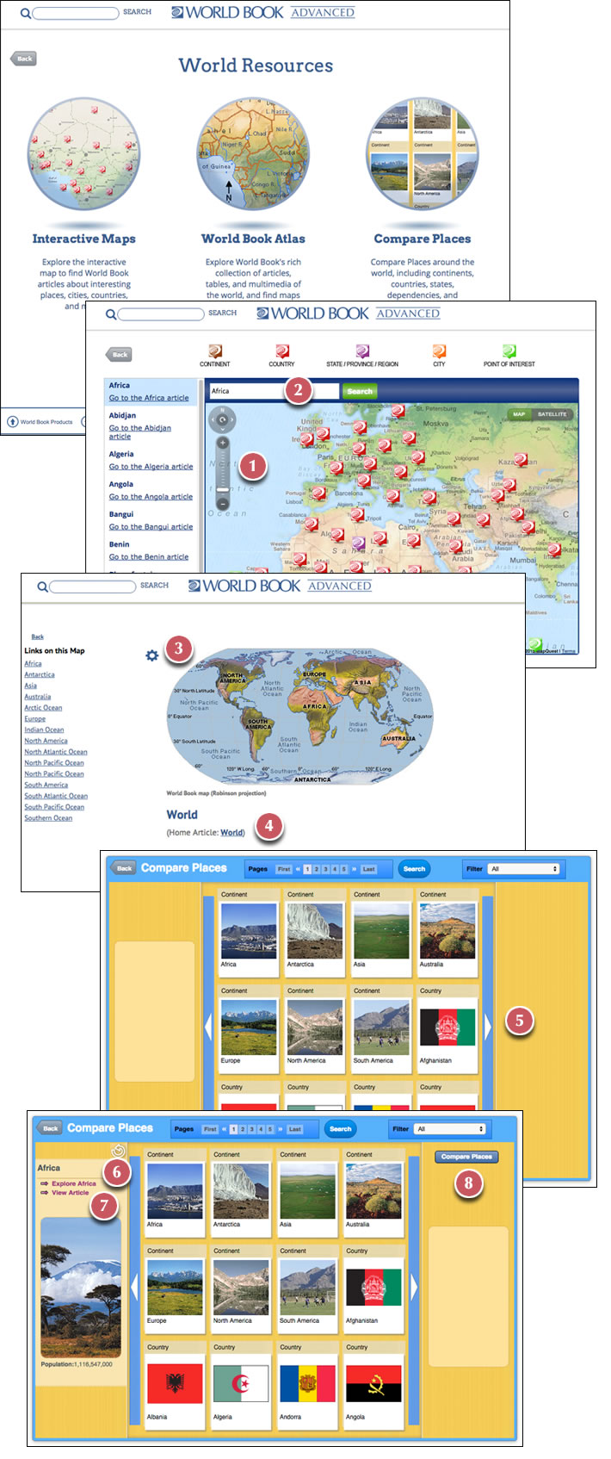Image resolution: width=611 pixels, height=1459 pixels.
Task: Select the green Point of Interest icon
Action: point(509,351)
